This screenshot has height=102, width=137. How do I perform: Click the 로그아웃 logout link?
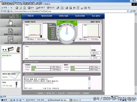pyautogui.click(x=16, y=15)
